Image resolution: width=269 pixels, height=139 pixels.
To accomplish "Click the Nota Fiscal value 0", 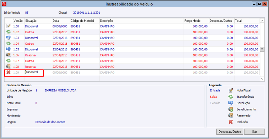I will [x=36, y=103].
